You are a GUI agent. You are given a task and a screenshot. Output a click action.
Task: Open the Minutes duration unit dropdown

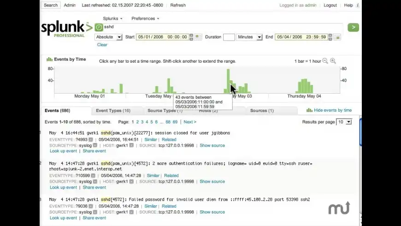pyautogui.click(x=249, y=37)
